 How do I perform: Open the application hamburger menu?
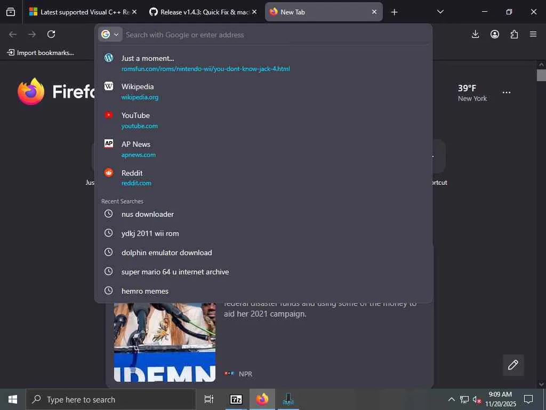pyautogui.click(x=533, y=34)
